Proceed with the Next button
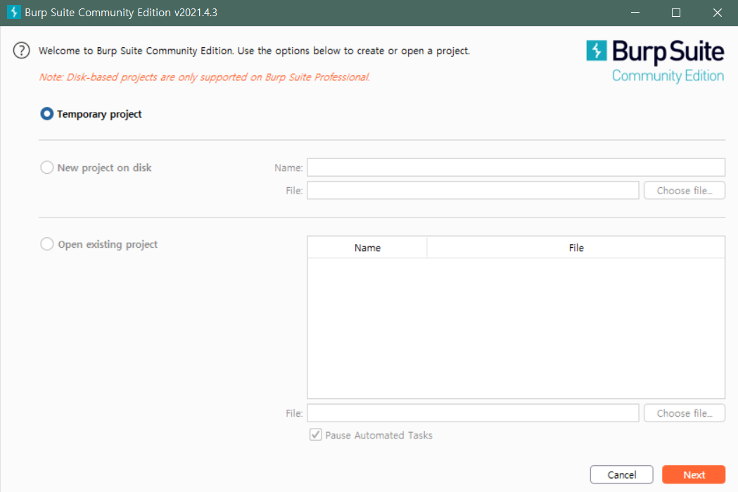The width and height of the screenshot is (738, 492). 694,474
